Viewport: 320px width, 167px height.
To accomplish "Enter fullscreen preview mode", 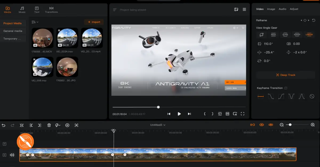I will 242,114.
